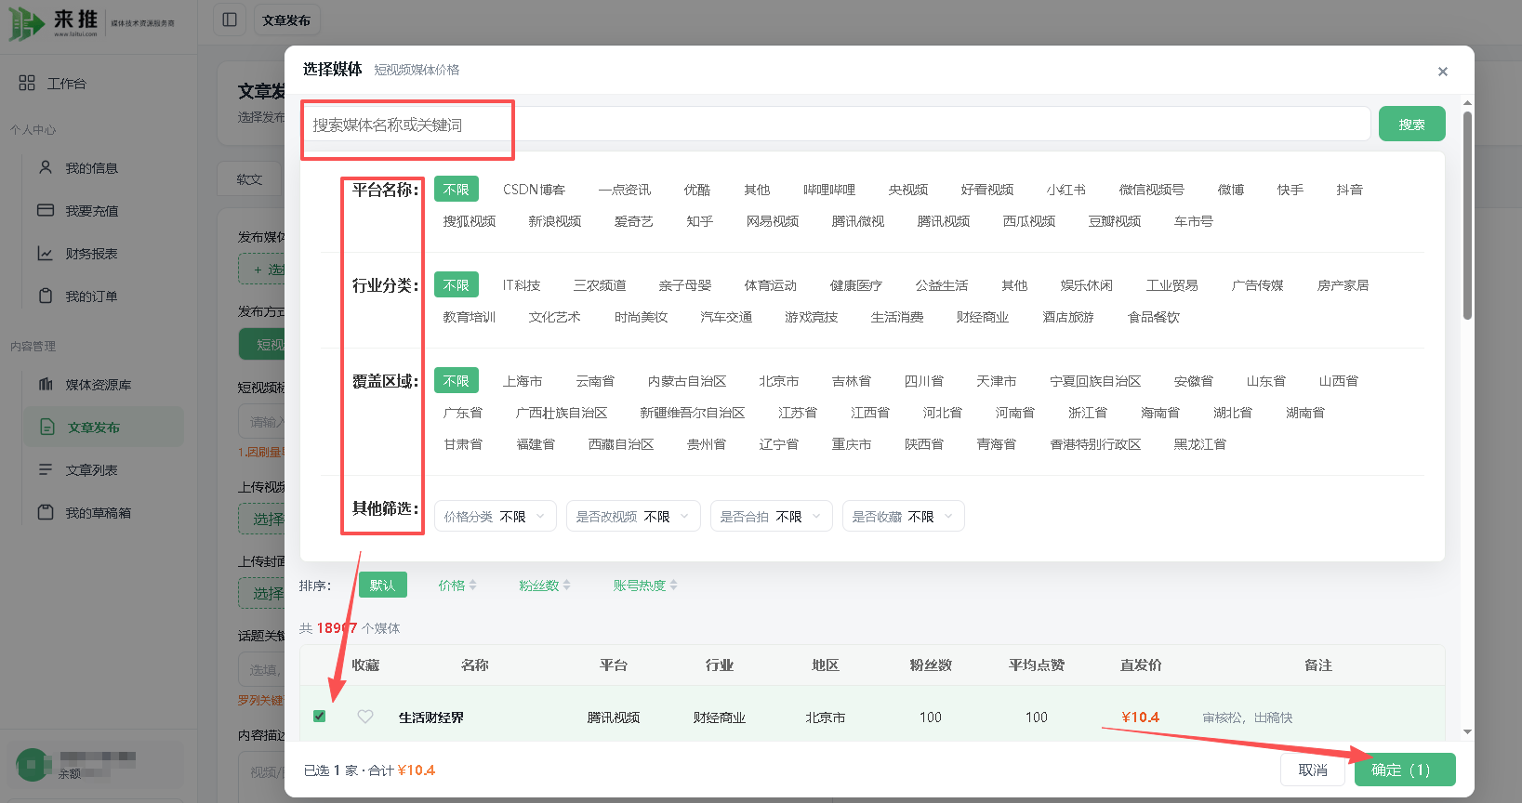Click the favorite heart icon for 生活财经界
This screenshot has width=1522, height=803.
pos(365,717)
